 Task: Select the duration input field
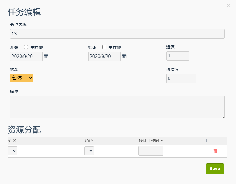coord(178,56)
